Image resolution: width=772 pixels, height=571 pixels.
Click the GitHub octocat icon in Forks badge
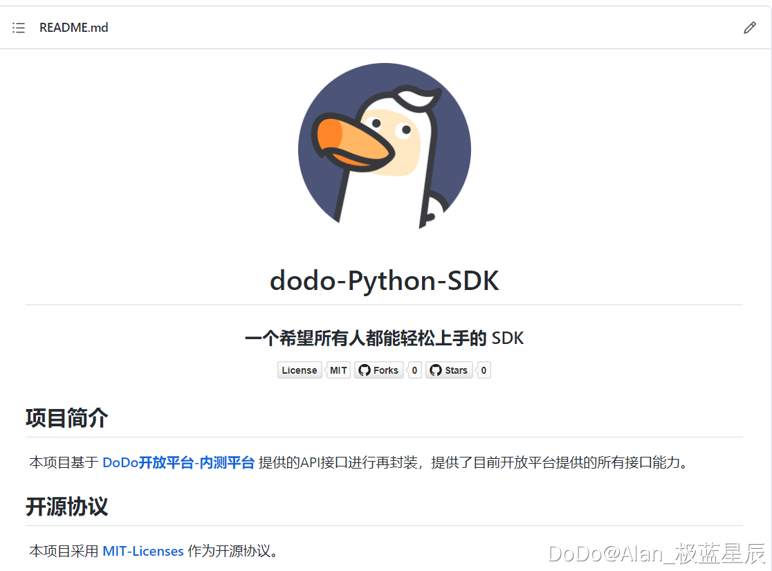tap(365, 370)
